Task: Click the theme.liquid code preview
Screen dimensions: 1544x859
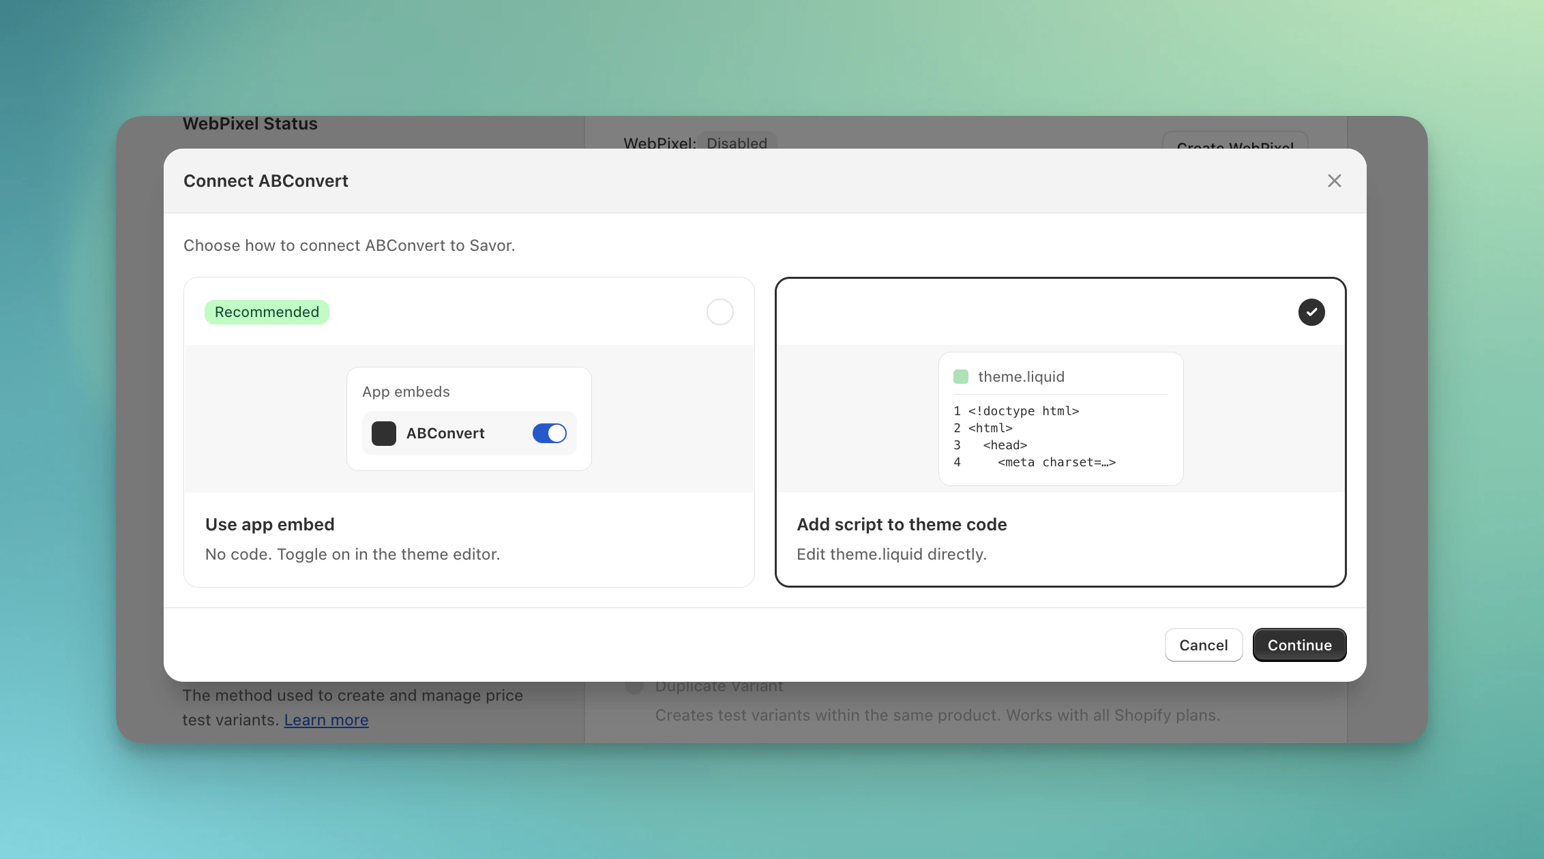Action: (x=1060, y=419)
